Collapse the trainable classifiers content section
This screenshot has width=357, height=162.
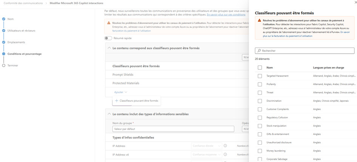tap(109, 48)
